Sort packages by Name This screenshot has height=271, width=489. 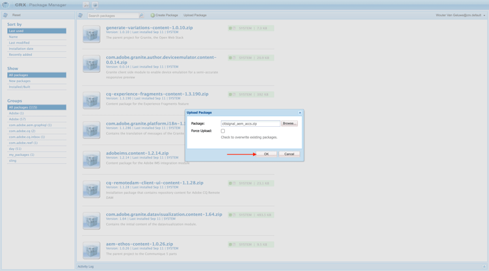(x=37, y=36)
